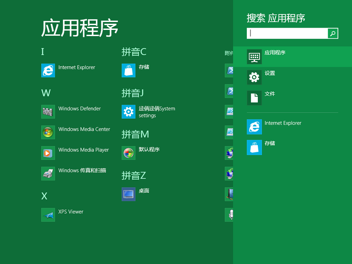Click the Windows Media Center label
Screen dimensions: 352x264
pyautogui.click(x=84, y=129)
